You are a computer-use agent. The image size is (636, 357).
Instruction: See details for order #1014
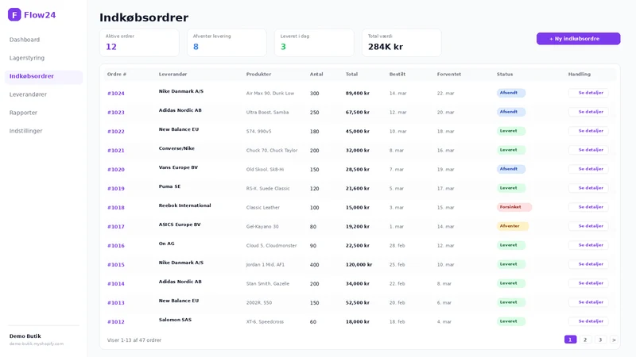[588, 283]
